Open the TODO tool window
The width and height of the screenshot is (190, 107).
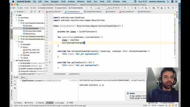(x=70, y=103)
